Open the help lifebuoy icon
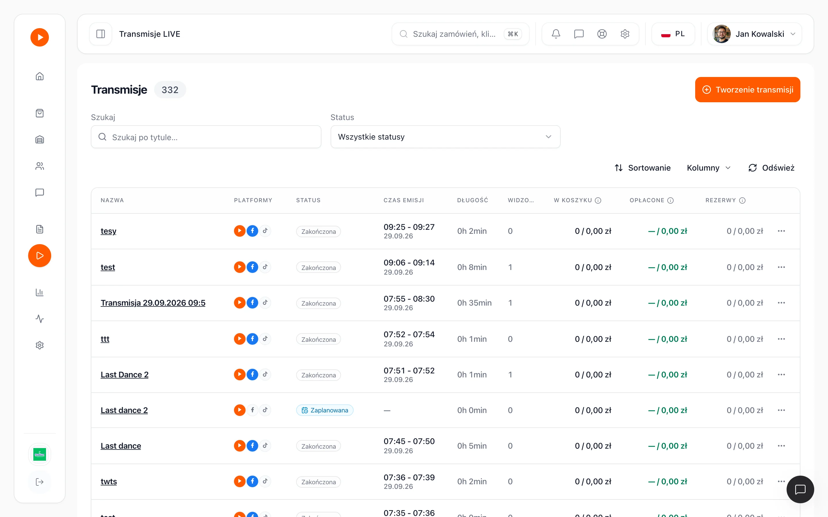Viewport: 828px width, 517px height. pyautogui.click(x=602, y=34)
